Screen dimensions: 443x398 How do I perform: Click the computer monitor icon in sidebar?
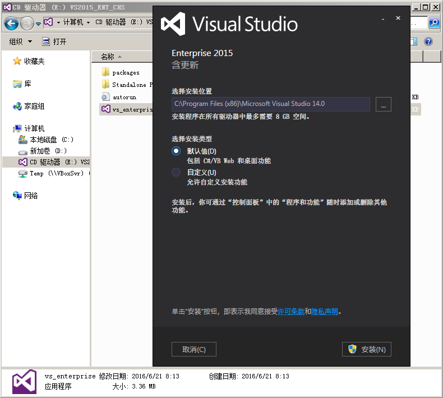coord(17,128)
